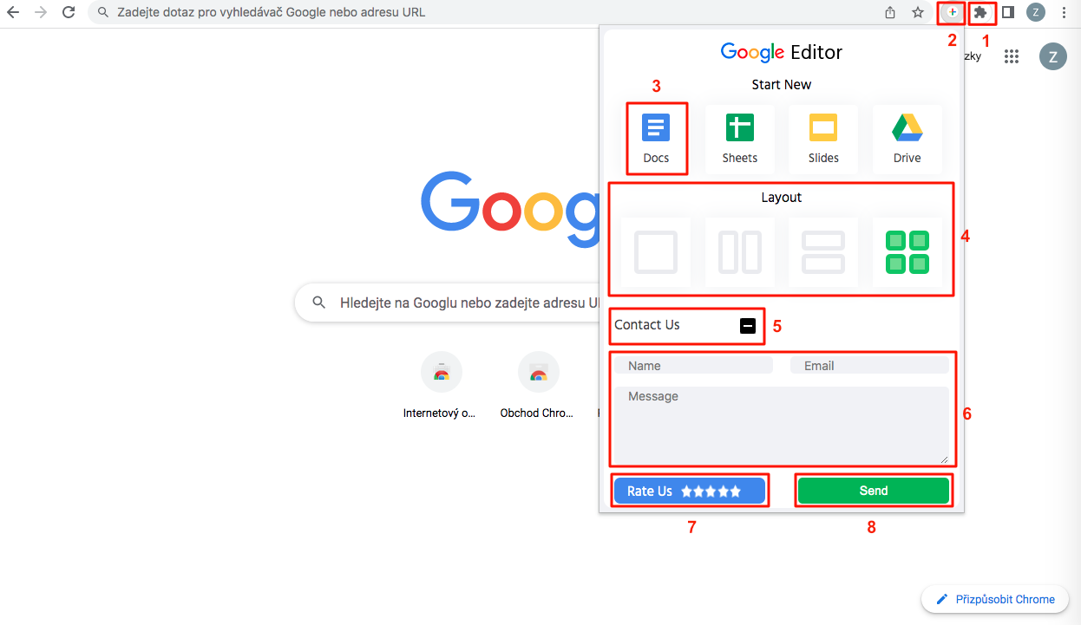1081x625 pixels.
Task: Open Chrome's three-dot menu
Action: tap(1064, 12)
